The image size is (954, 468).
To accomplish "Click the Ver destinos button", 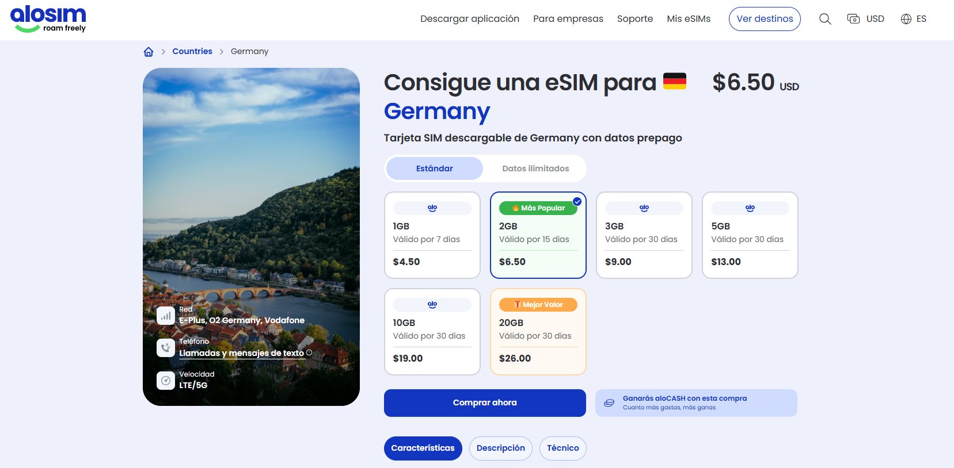I will (765, 19).
